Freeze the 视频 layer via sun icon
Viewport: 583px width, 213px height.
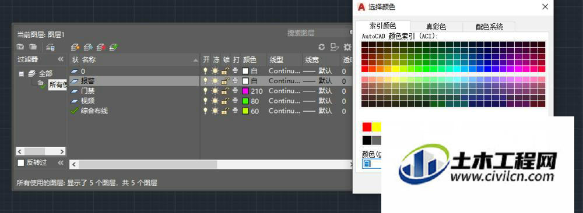(x=215, y=101)
